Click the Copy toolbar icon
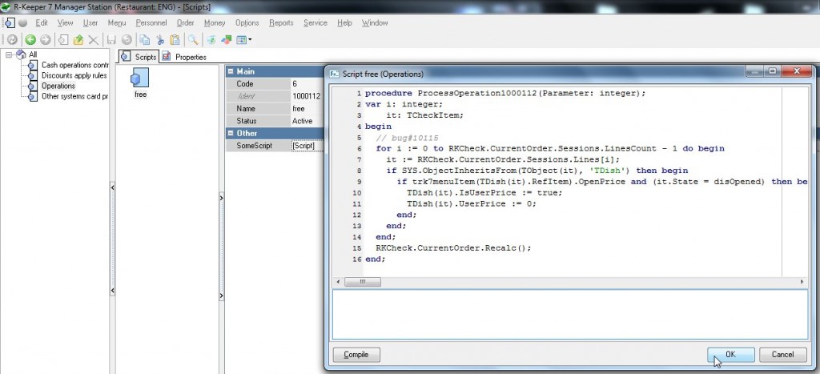 click(x=144, y=40)
